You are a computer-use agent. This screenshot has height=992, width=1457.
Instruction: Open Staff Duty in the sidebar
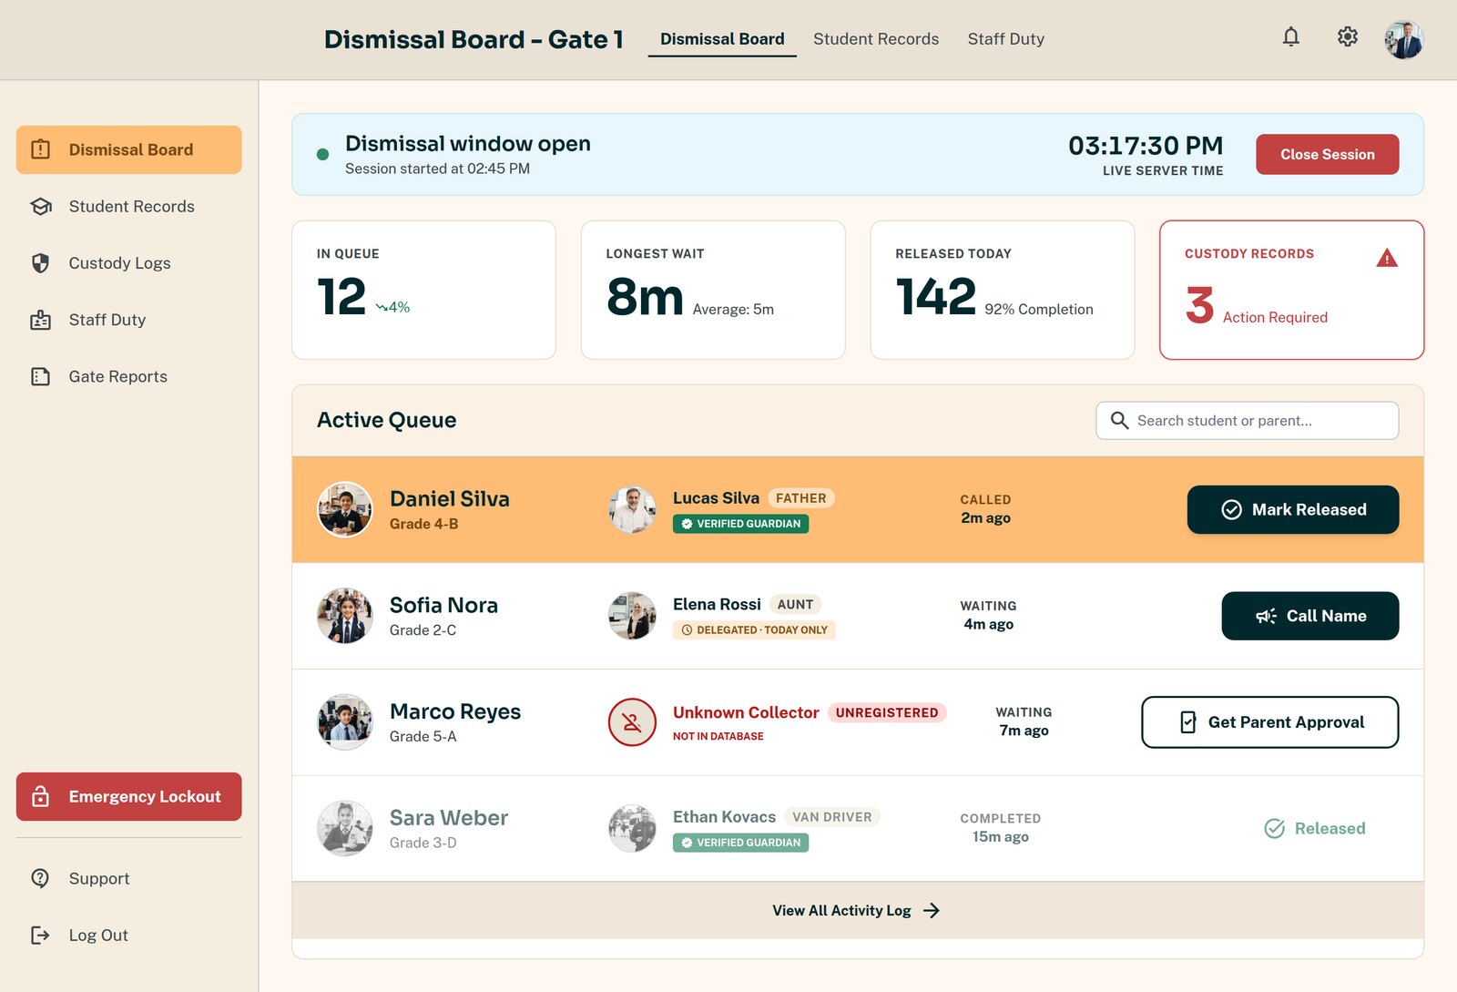(x=128, y=320)
